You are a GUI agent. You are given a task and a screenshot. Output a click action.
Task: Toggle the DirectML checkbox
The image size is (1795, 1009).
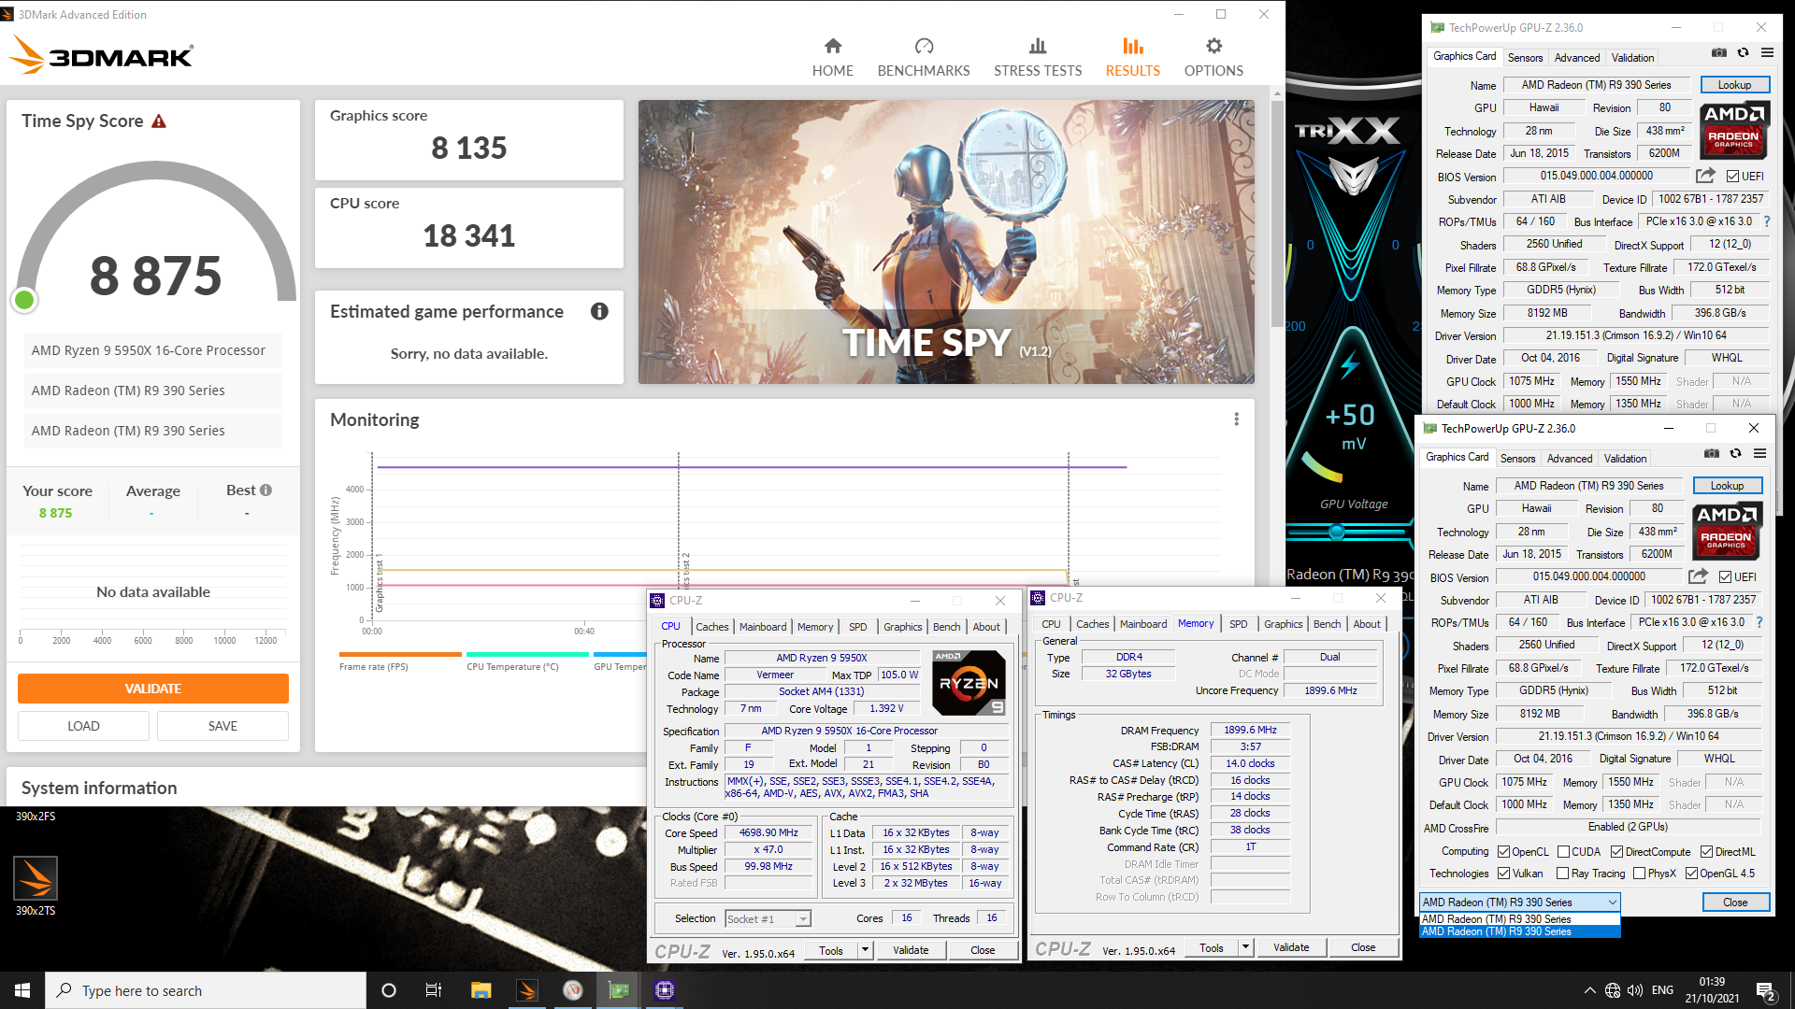[1706, 852]
